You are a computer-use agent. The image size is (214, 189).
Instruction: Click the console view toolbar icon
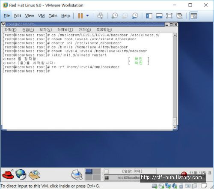(193, 16)
